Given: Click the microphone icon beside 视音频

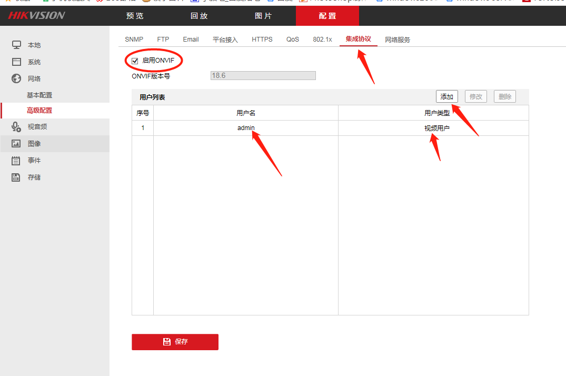Looking at the screenshot, I should click(16, 127).
